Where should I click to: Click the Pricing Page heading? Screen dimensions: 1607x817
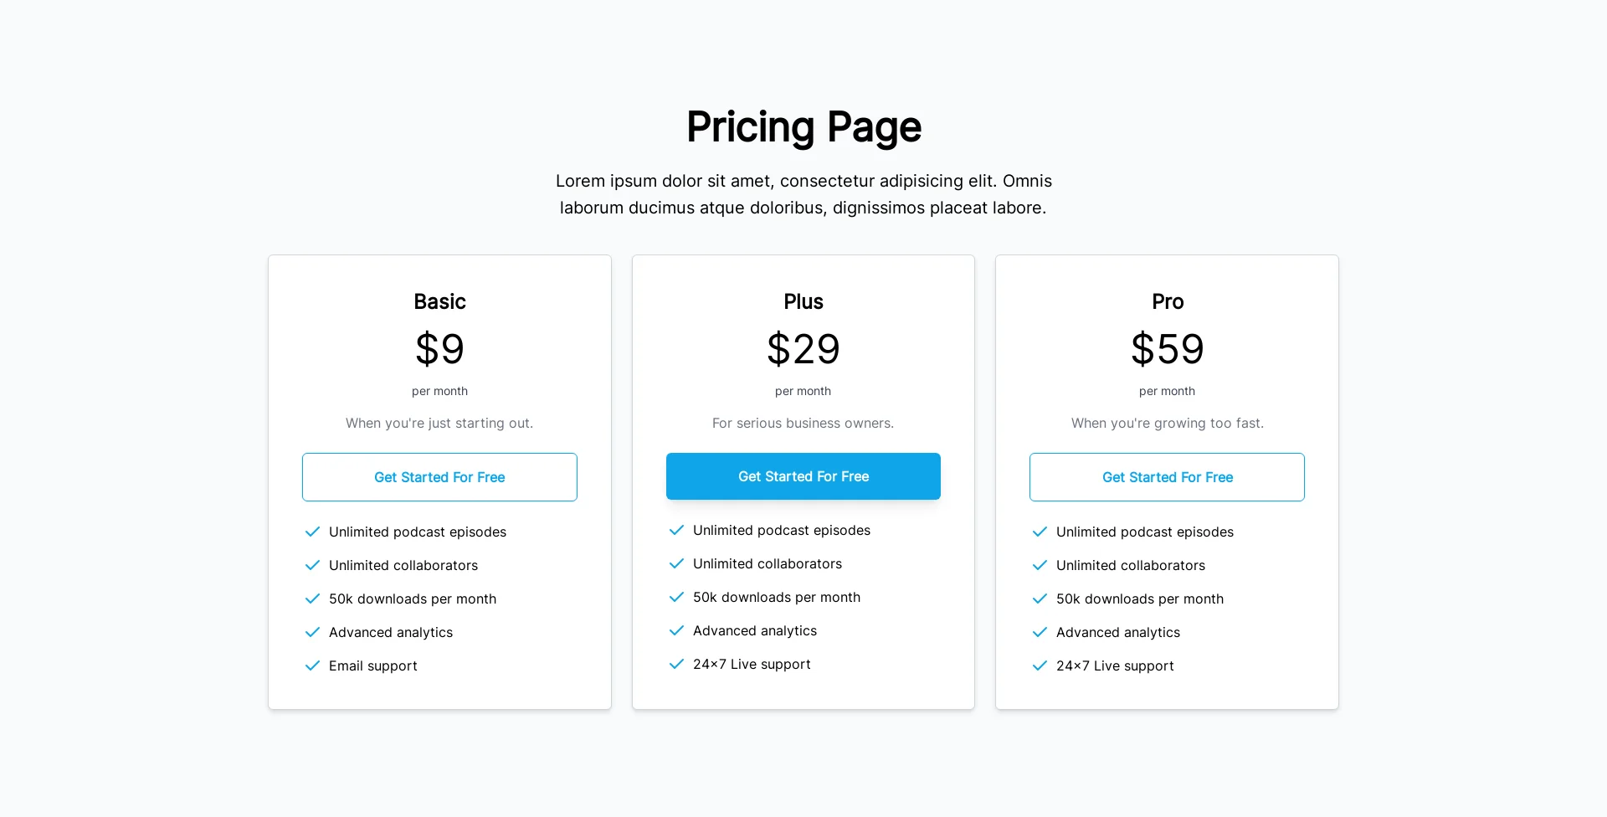tap(803, 127)
